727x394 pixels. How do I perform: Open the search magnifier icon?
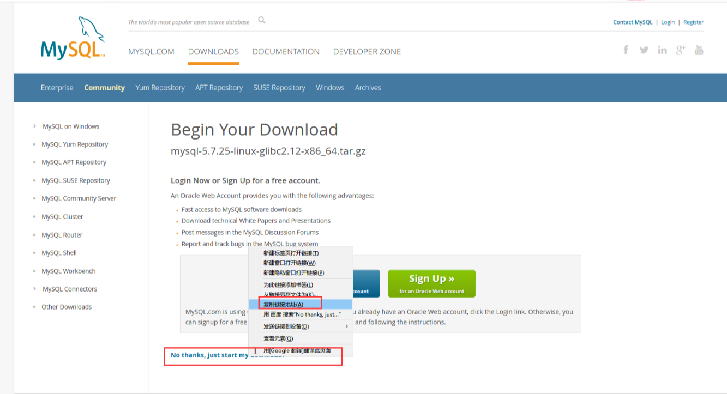point(262,20)
